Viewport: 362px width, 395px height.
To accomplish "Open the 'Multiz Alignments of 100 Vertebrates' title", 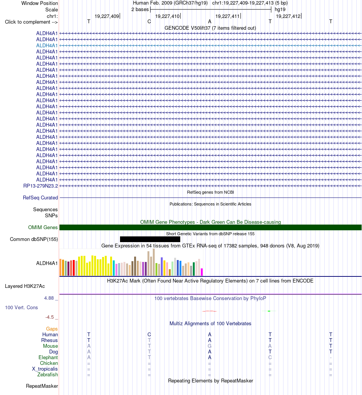I will click(210, 323).
